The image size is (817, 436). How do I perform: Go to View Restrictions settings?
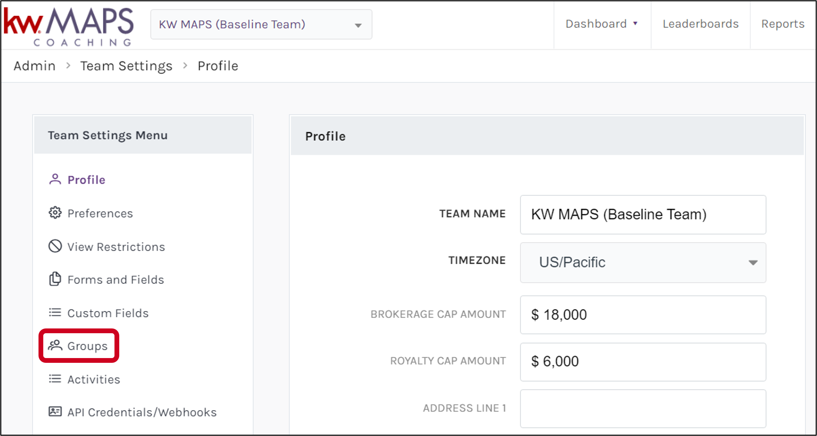(x=116, y=247)
